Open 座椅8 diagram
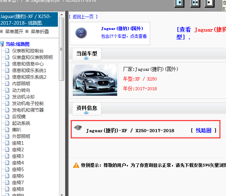 [18, 189]
